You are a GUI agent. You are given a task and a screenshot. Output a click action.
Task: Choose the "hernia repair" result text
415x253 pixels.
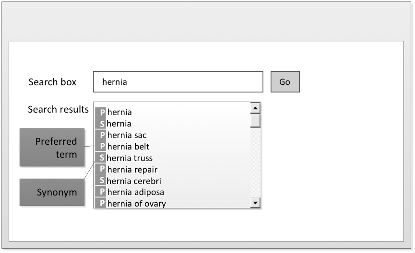(132, 170)
